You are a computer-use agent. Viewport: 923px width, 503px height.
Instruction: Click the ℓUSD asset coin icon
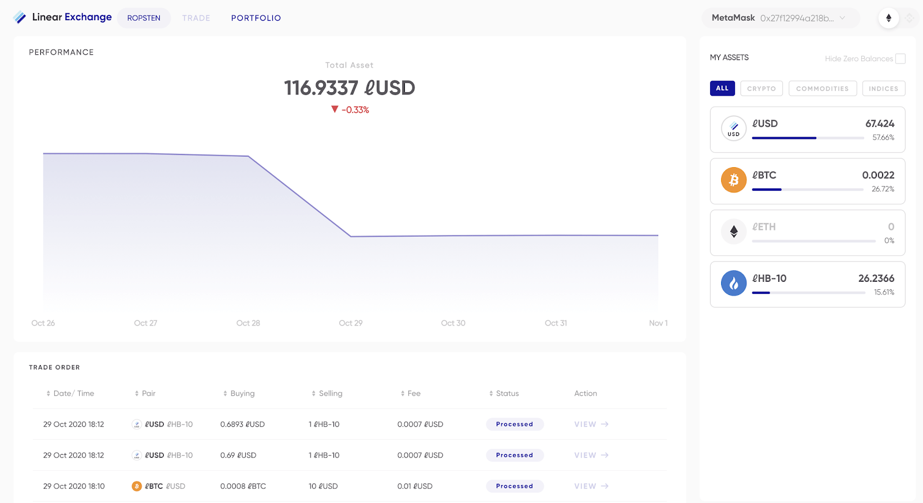734,128
